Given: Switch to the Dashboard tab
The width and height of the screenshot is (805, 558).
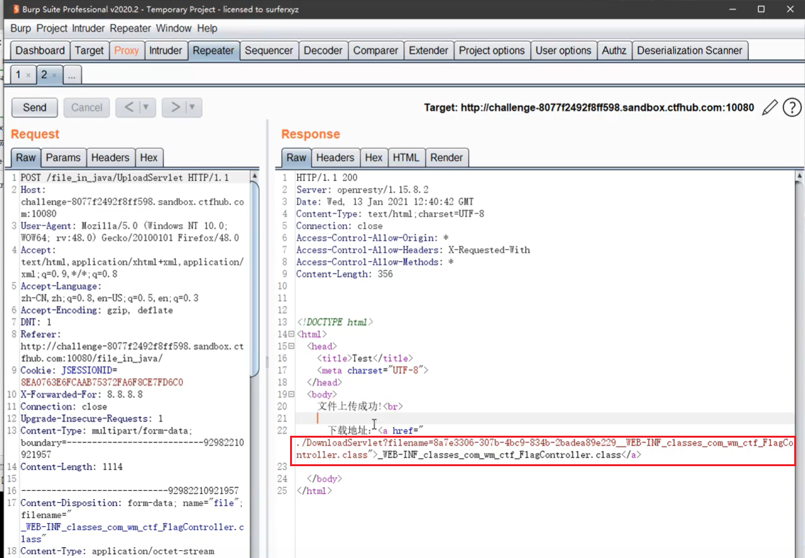Looking at the screenshot, I should (40, 51).
